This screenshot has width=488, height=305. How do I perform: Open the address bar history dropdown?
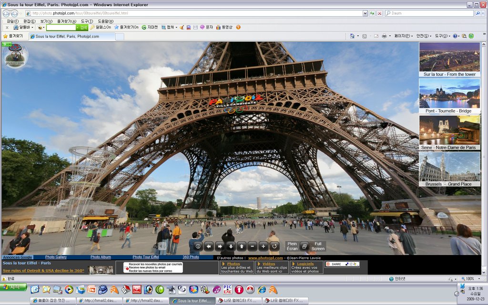365,13
